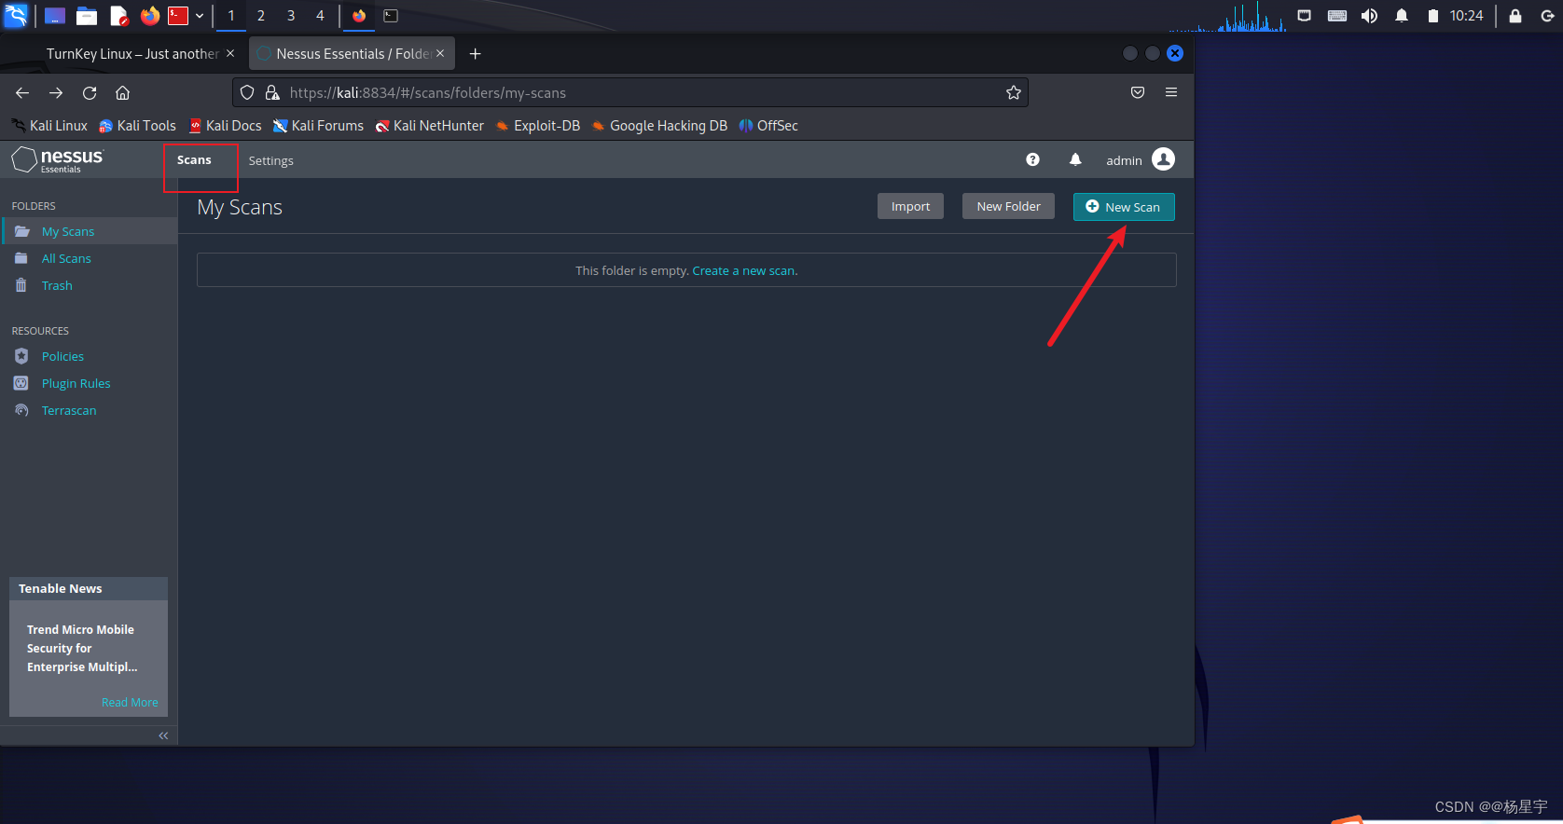Open the tracking protection shield icon

[x=247, y=92]
